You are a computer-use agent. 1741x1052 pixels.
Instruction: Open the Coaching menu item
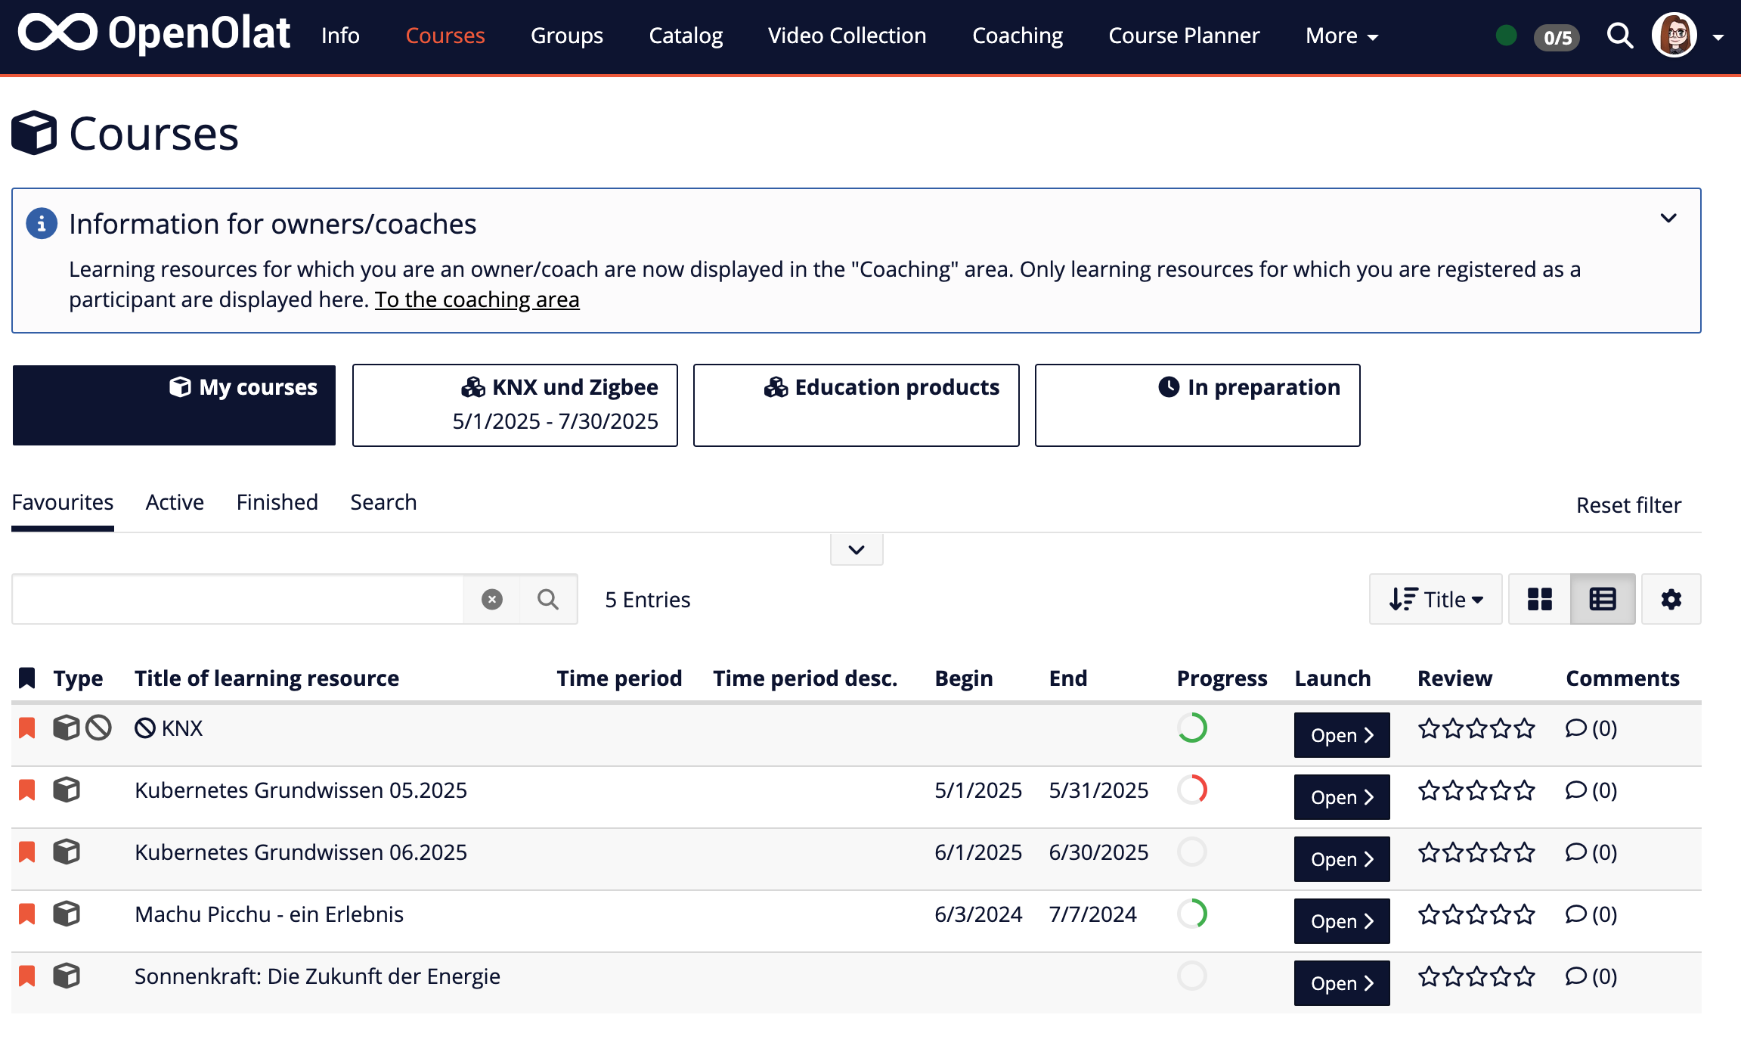pos(1018,36)
